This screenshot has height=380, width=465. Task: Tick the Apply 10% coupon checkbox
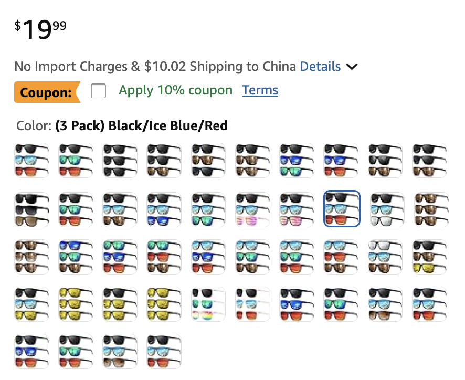click(98, 91)
